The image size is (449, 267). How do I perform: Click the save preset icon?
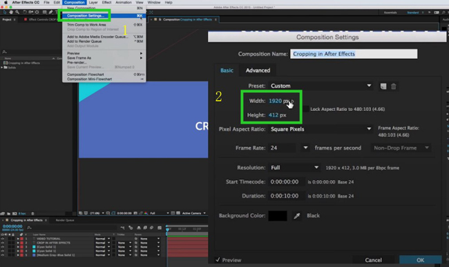[383, 86]
